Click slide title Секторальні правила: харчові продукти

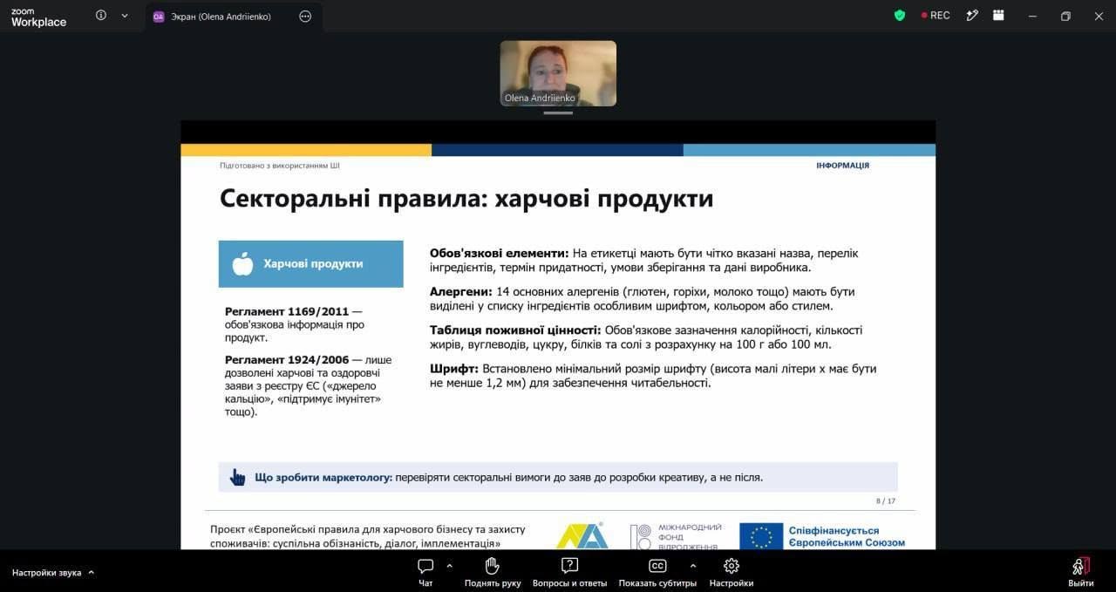(x=466, y=199)
